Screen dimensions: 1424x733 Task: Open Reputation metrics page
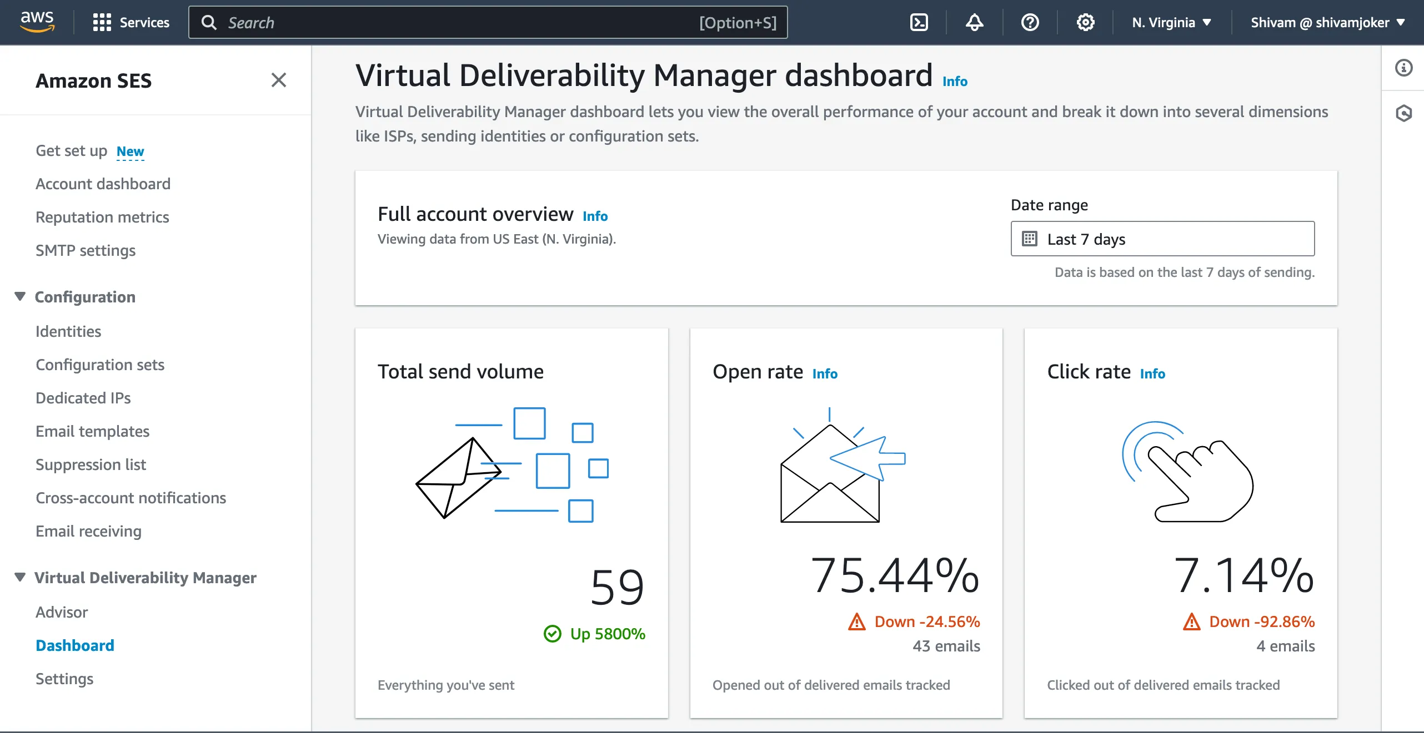click(102, 217)
